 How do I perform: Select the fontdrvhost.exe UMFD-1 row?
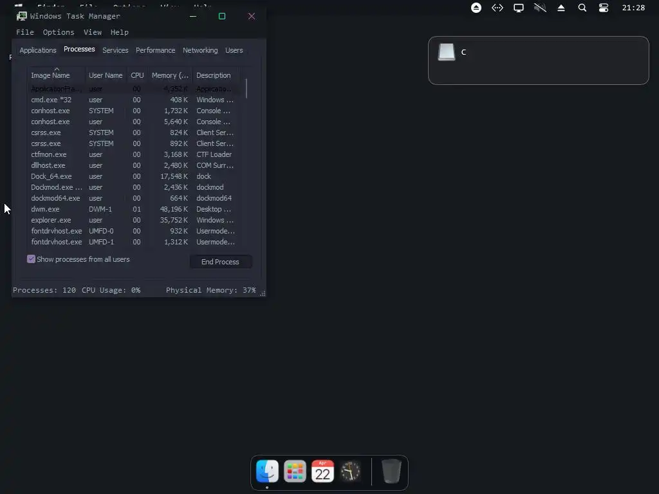134,242
